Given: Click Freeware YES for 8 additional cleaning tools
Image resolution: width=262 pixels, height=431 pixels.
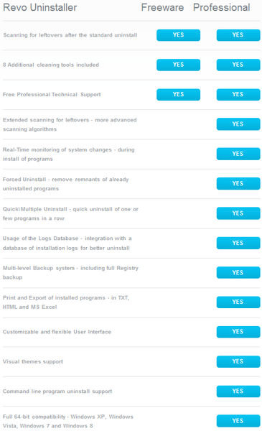Looking at the screenshot, I should point(178,65).
